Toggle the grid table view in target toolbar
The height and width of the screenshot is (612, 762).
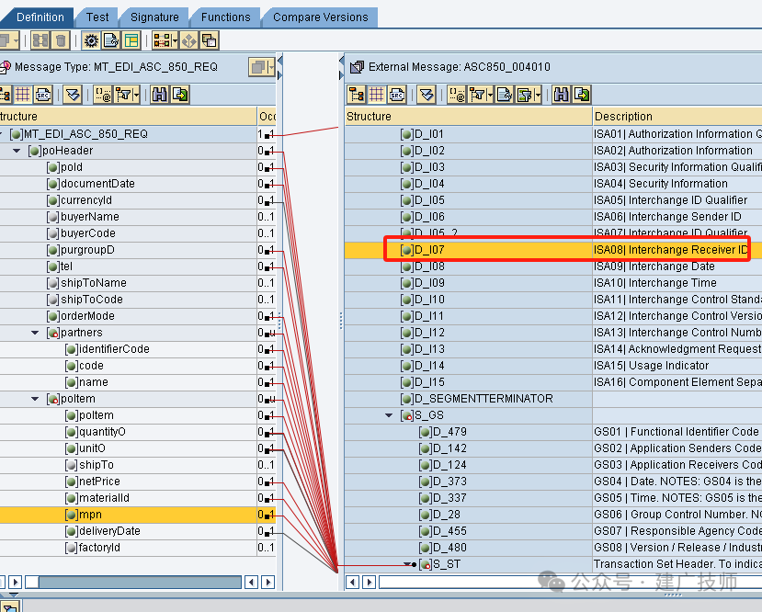(x=377, y=95)
